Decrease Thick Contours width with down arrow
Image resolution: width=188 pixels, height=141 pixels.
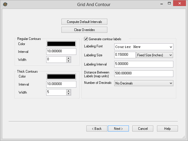tap(68, 94)
